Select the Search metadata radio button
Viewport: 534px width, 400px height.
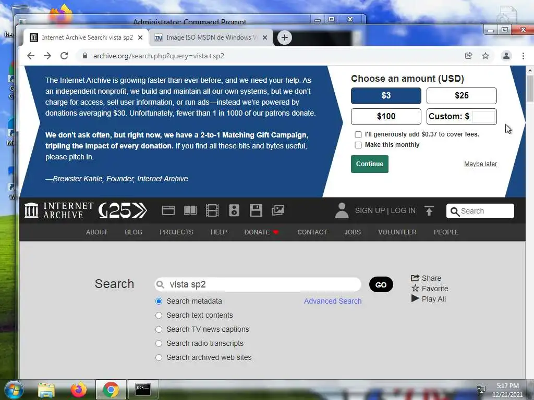point(159,301)
